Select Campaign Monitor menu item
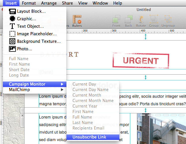 (x=35, y=84)
